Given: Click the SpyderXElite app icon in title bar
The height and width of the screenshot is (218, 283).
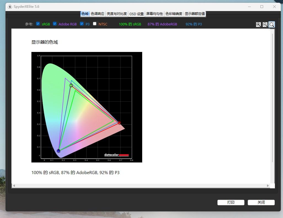Looking at the screenshot, I should point(10,7).
